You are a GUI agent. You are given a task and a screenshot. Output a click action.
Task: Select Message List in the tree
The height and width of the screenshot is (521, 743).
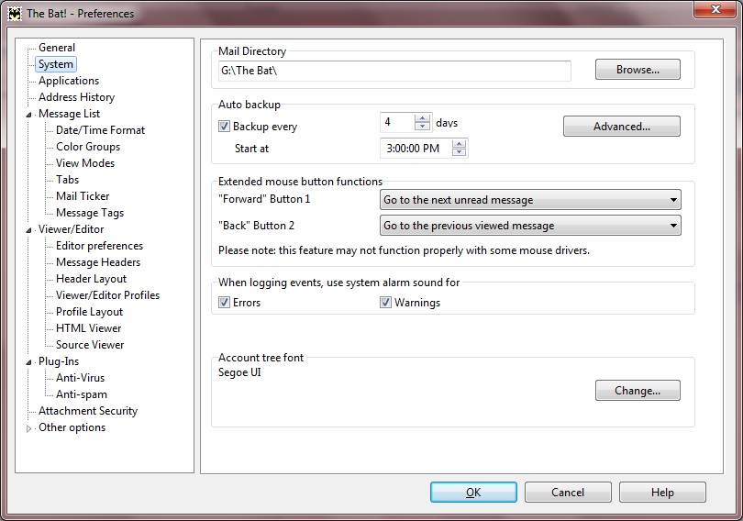pyautogui.click(x=69, y=114)
